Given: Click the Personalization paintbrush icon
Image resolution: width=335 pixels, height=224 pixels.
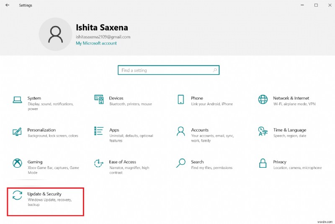Looking at the screenshot, I should [17, 131].
